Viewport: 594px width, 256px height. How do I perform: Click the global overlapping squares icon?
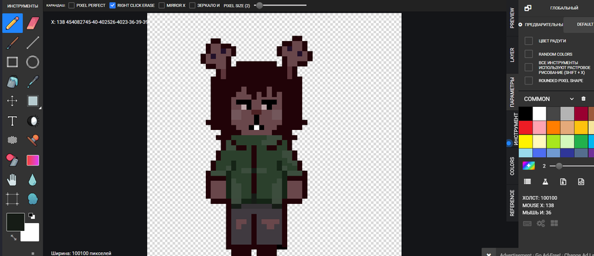click(528, 8)
